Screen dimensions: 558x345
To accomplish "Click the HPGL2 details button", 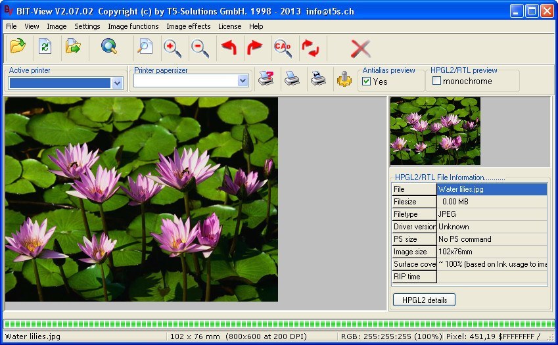I will click(424, 300).
